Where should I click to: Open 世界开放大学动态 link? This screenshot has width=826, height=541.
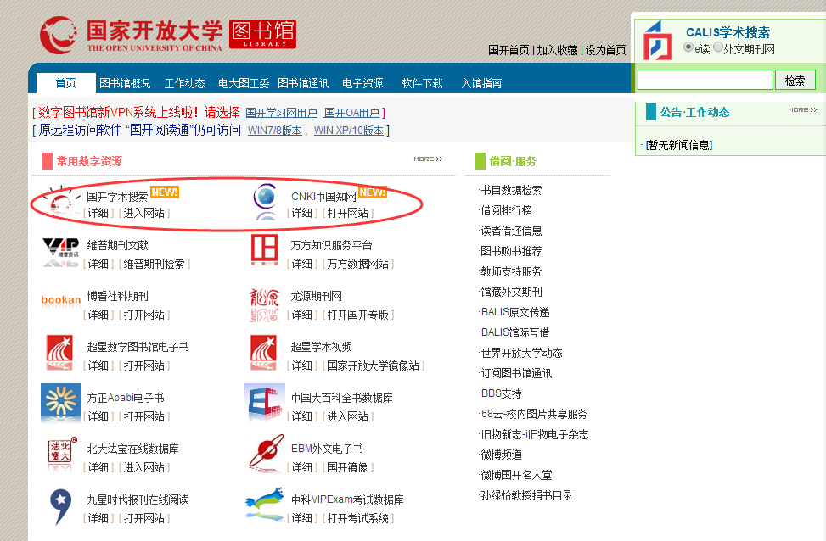tap(521, 353)
